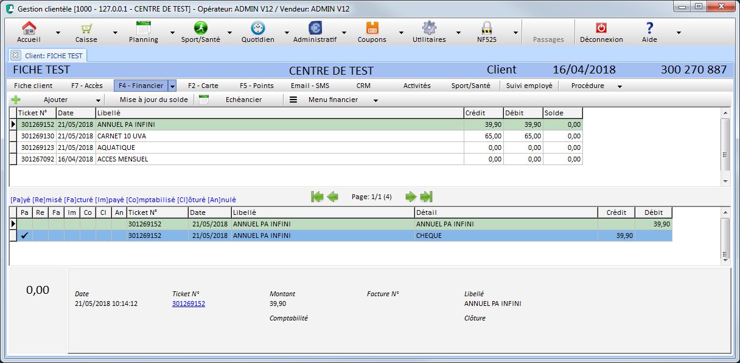Switch to the F7 - Accès tab

point(86,86)
